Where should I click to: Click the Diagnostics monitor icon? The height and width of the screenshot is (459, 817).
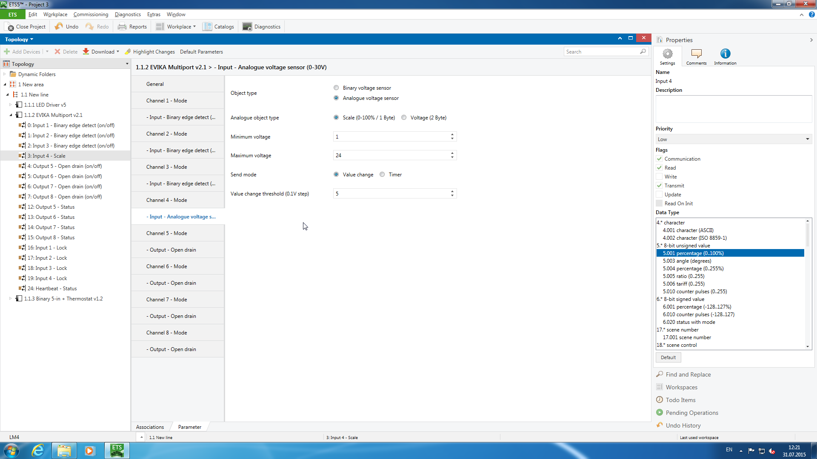pyautogui.click(x=247, y=26)
